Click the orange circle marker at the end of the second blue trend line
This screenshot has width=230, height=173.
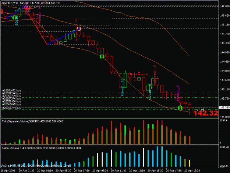[x=79, y=29]
